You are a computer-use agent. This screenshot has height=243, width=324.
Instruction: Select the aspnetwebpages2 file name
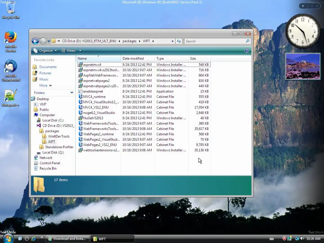[x=96, y=81]
